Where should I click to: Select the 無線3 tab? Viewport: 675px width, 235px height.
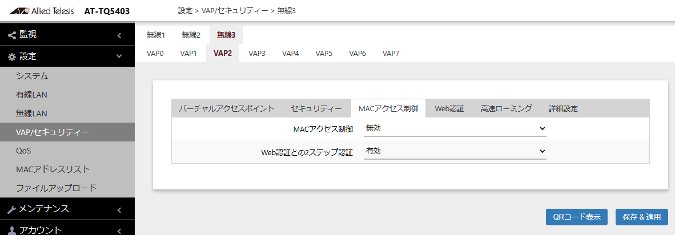click(x=227, y=35)
